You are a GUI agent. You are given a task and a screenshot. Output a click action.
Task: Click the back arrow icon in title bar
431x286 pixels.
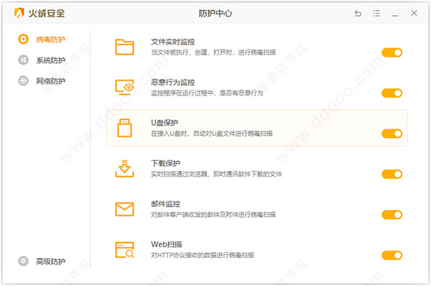click(x=358, y=13)
